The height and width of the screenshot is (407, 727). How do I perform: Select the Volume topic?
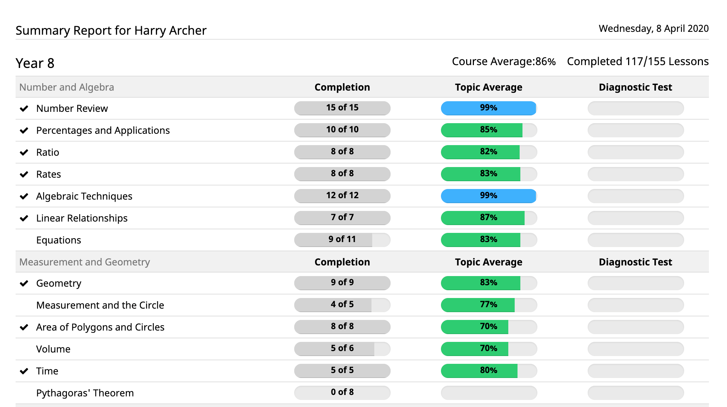point(53,349)
